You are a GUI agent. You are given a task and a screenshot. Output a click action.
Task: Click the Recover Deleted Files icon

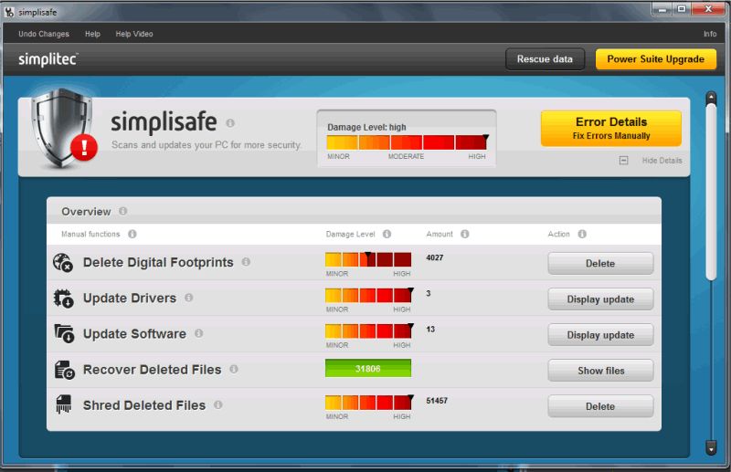64,370
